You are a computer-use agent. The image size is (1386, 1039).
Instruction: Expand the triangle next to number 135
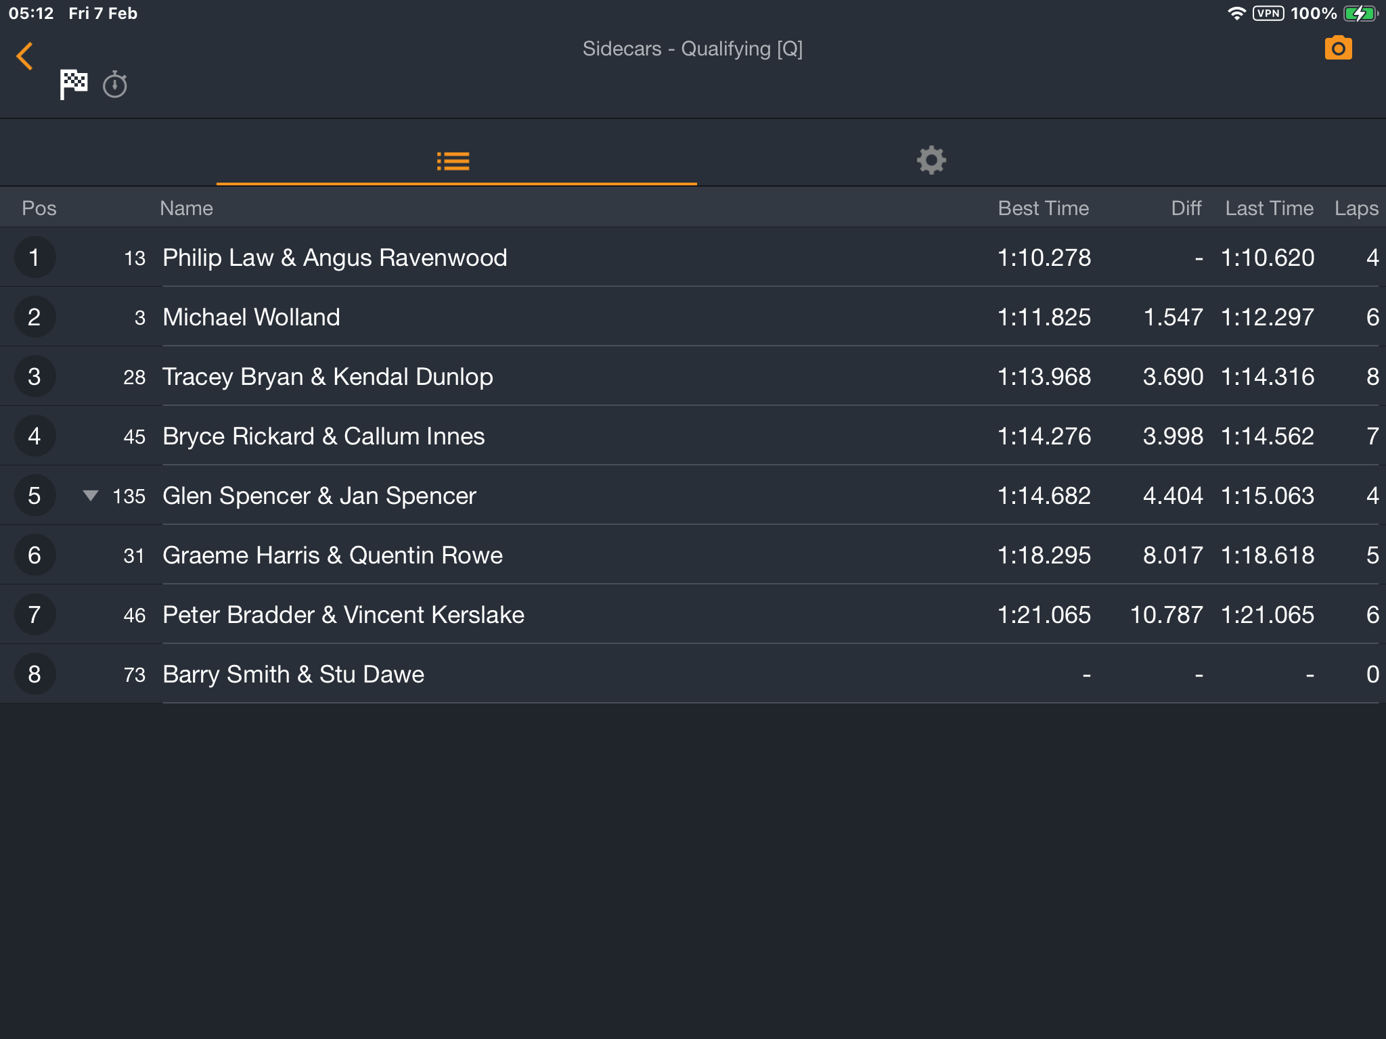click(91, 496)
